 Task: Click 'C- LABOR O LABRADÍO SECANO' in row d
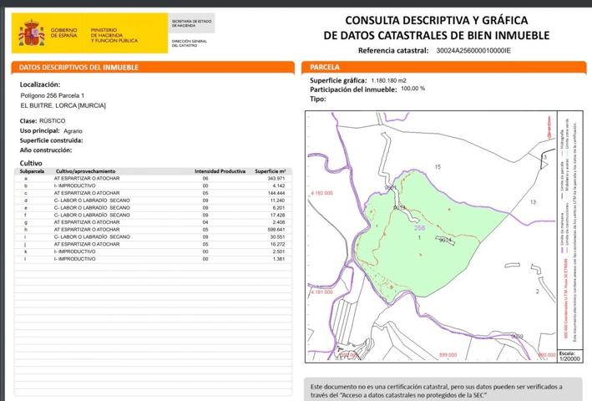[x=92, y=200]
